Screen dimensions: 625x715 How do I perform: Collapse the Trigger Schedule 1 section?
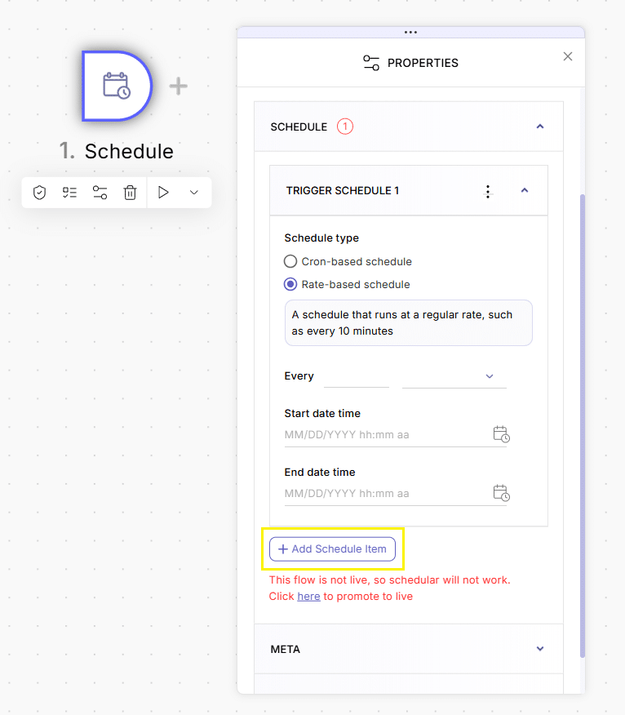[x=525, y=191]
